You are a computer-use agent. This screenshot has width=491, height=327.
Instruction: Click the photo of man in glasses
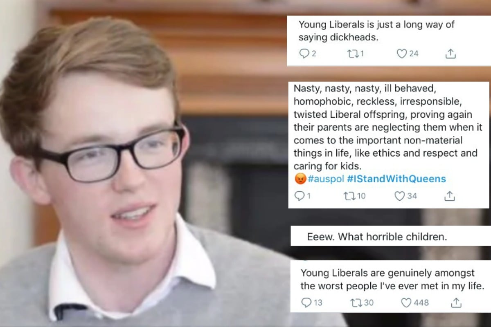143,163
